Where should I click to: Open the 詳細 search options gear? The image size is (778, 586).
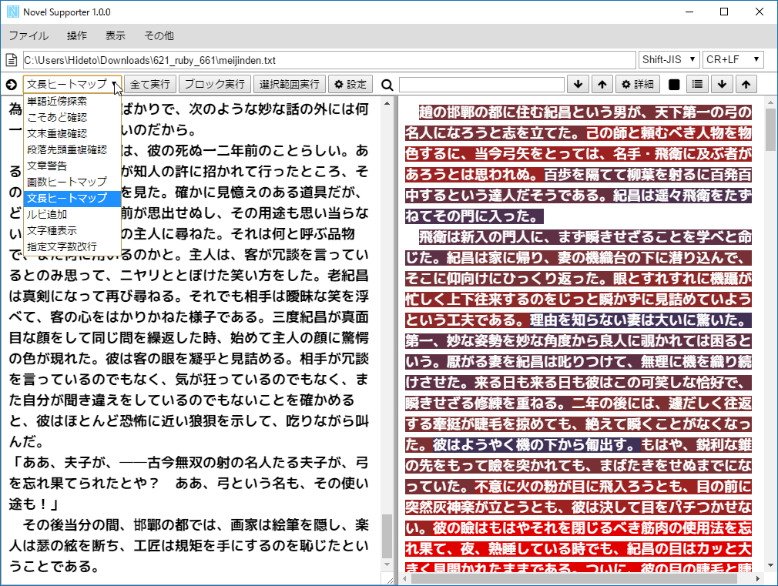(638, 84)
